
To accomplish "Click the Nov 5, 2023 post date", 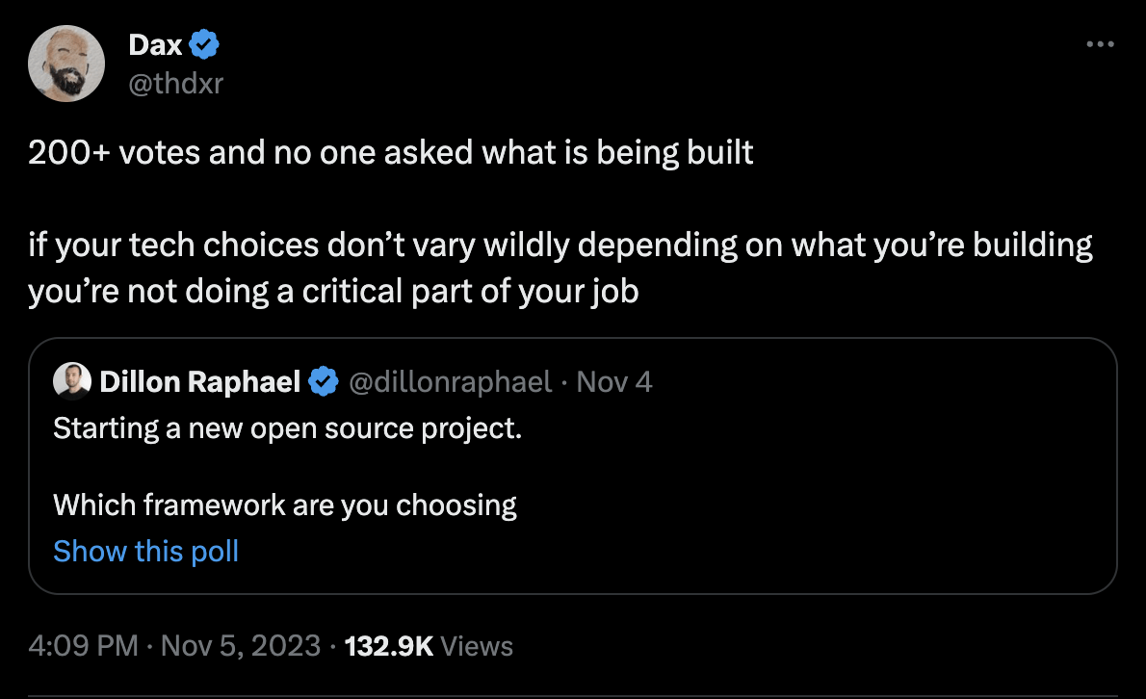I will pyautogui.click(x=240, y=645).
